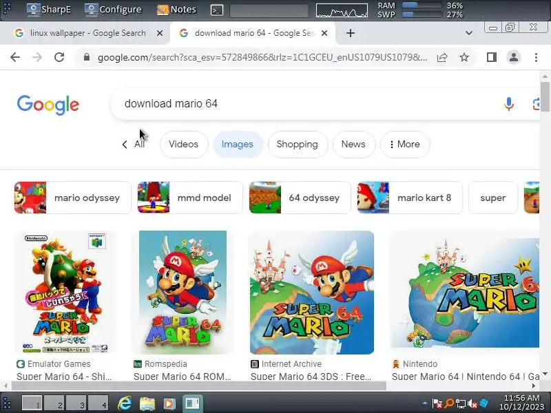Select the super suggestion chip
Screen dimensions: 551x413
tap(493, 198)
